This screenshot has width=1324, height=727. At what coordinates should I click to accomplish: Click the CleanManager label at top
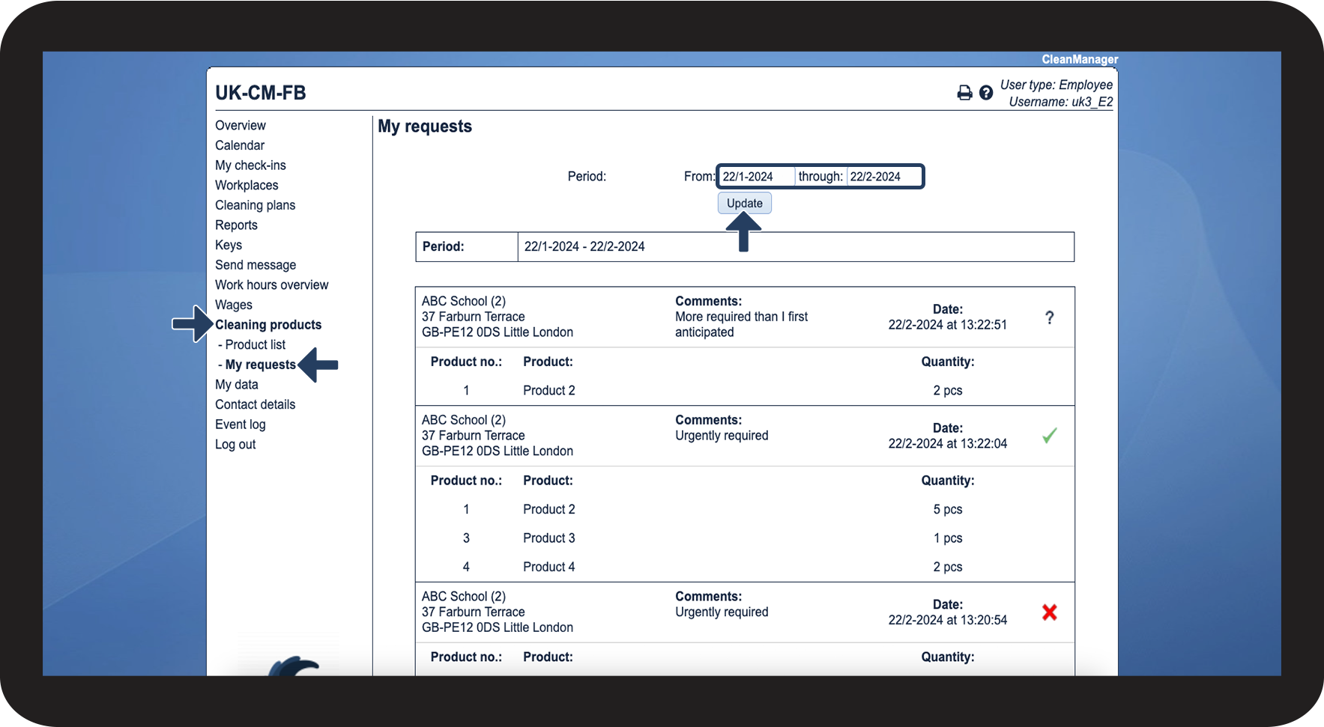(x=1080, y=59)
